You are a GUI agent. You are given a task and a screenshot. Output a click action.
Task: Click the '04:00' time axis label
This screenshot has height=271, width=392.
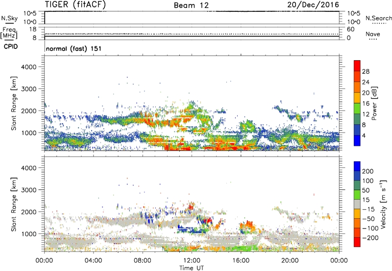pyautogui.click(x=93, y=261)
